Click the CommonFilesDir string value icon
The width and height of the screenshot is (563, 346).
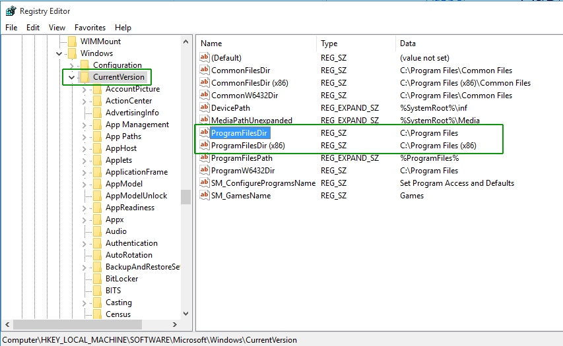(205, 70)
